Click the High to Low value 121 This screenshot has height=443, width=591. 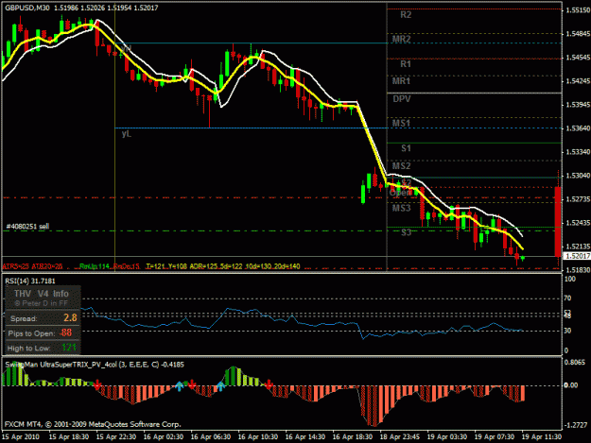tap(69, 348)
